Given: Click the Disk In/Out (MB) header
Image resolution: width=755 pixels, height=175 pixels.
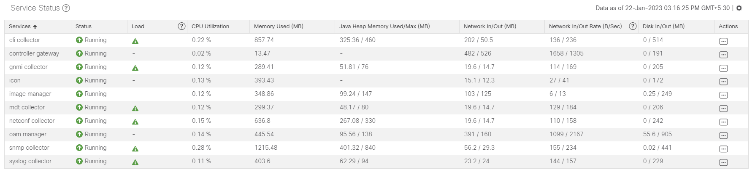Looking at the screenshot, I should point(663,26).
